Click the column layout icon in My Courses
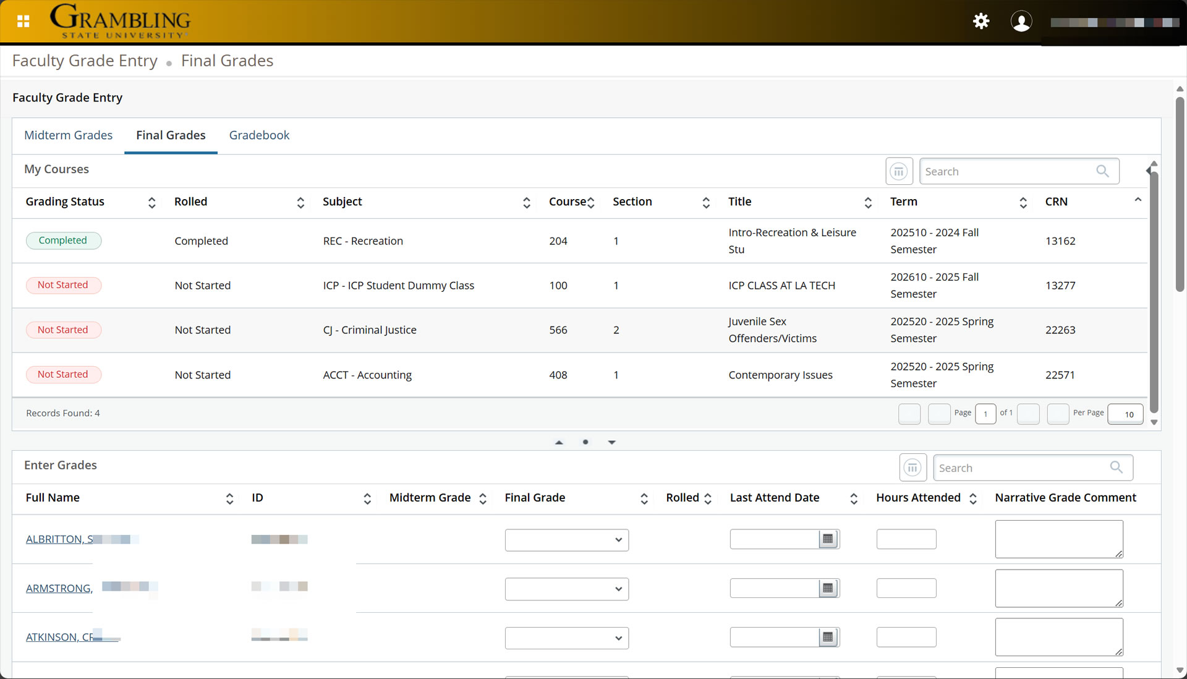Screen dimensions: 1187x679 click(x=898, y=171)
